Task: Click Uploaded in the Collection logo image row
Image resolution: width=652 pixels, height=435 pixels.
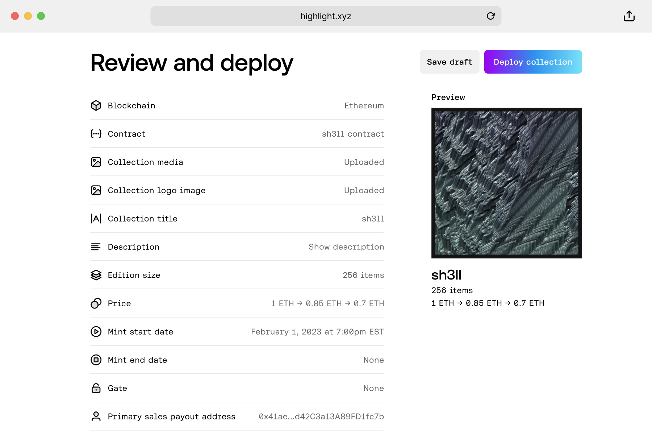Action: tap(364, 190)
